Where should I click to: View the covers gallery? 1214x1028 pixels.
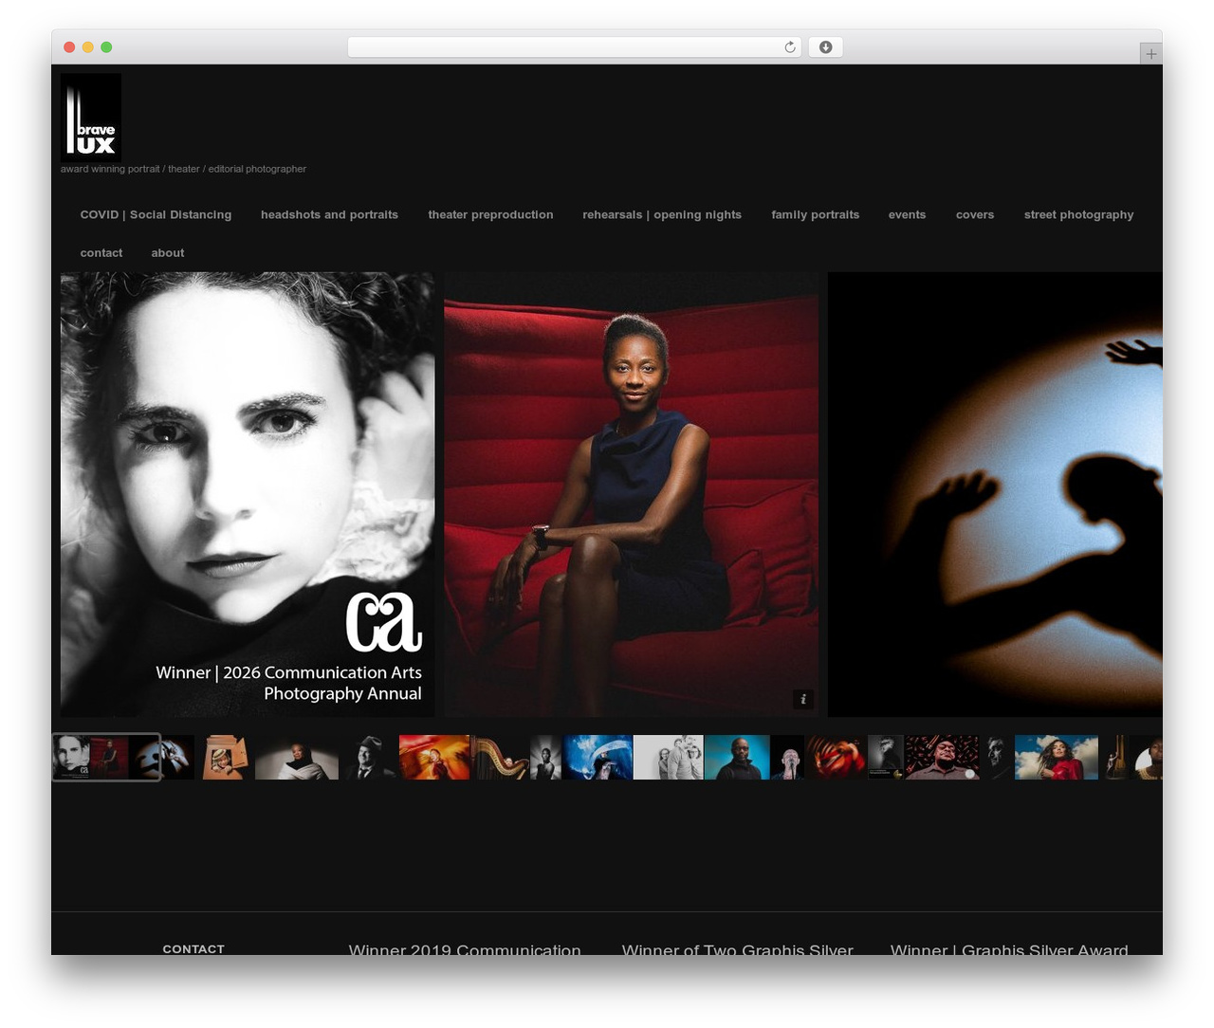pos(975,215)
